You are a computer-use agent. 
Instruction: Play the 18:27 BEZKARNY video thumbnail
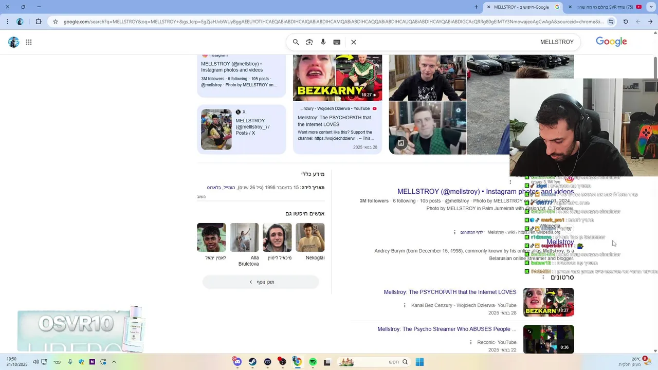549,302
